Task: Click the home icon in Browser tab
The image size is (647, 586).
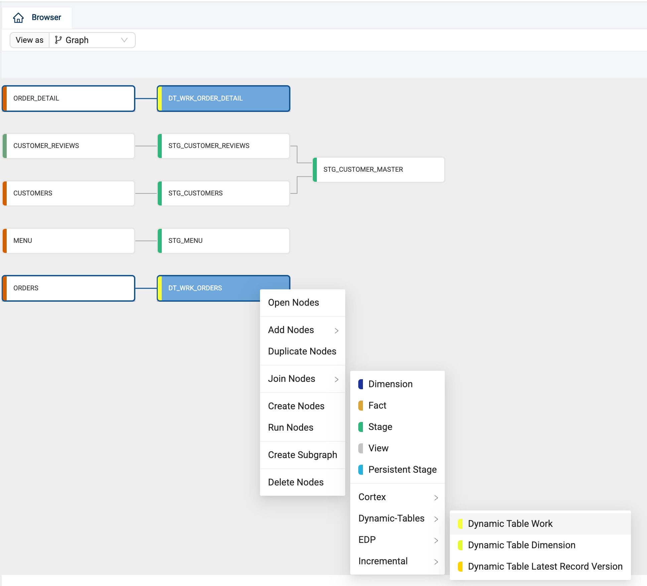Action: coord(18,17)
